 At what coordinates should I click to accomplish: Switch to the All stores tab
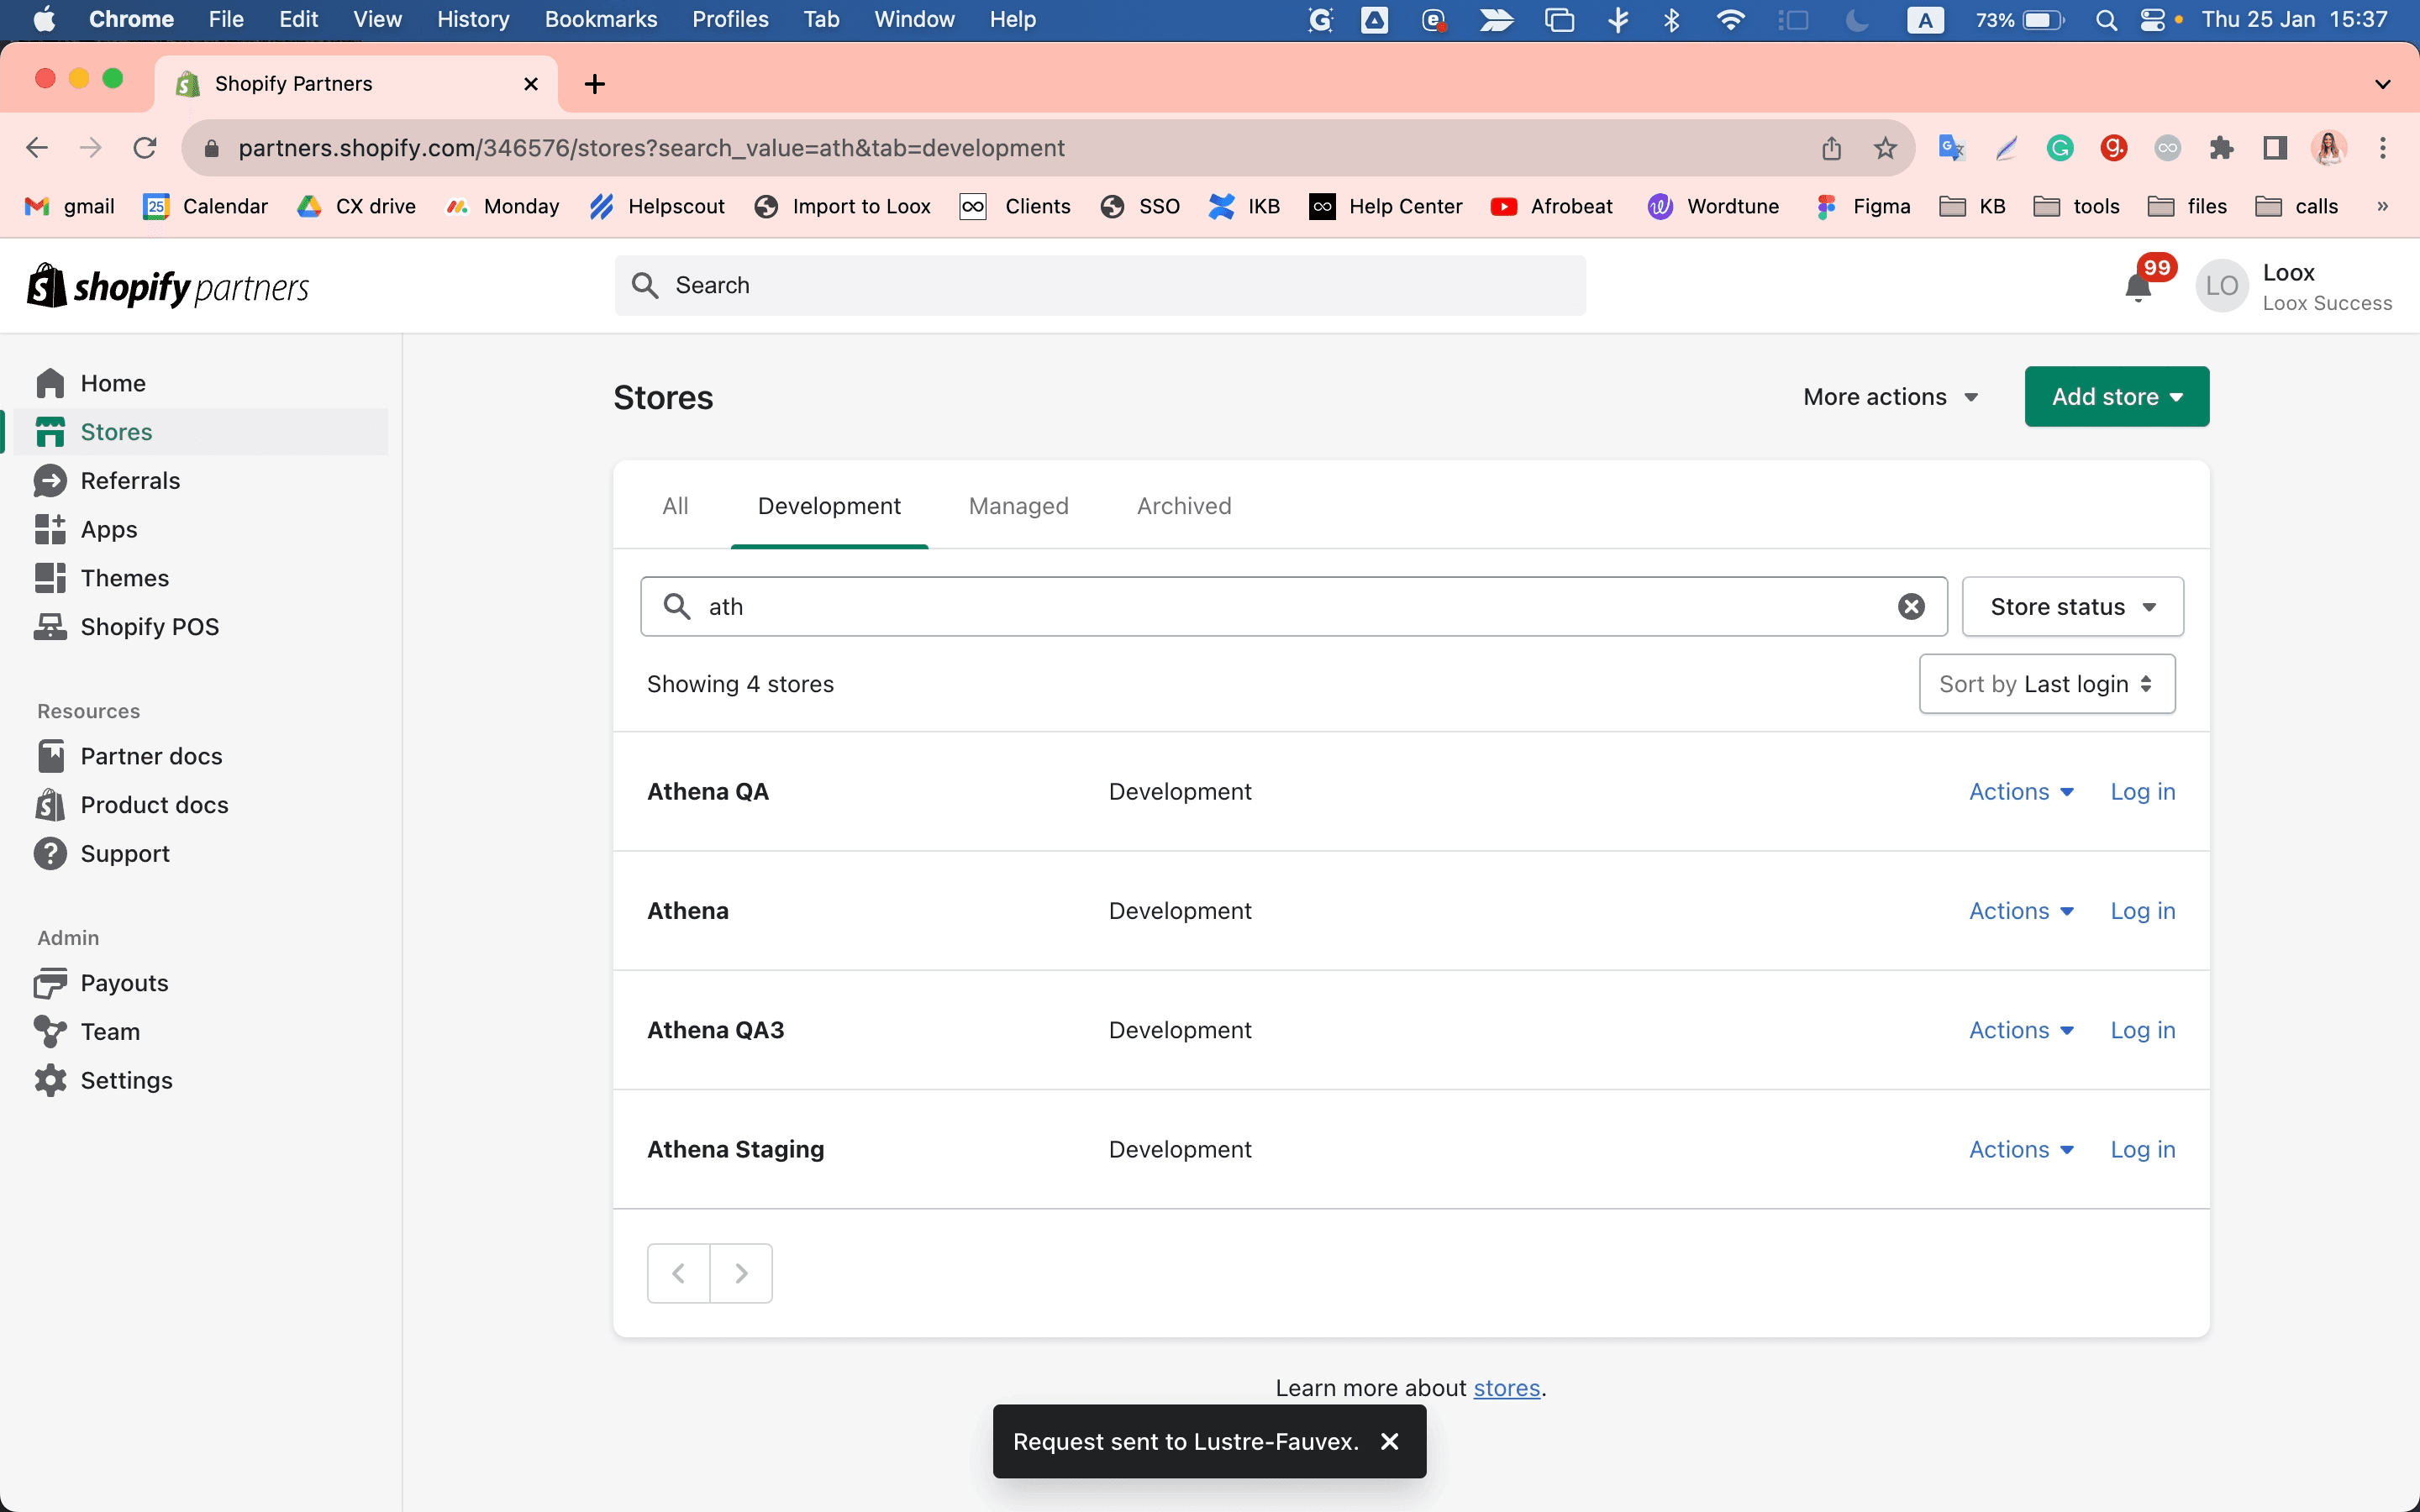[675, 506]
